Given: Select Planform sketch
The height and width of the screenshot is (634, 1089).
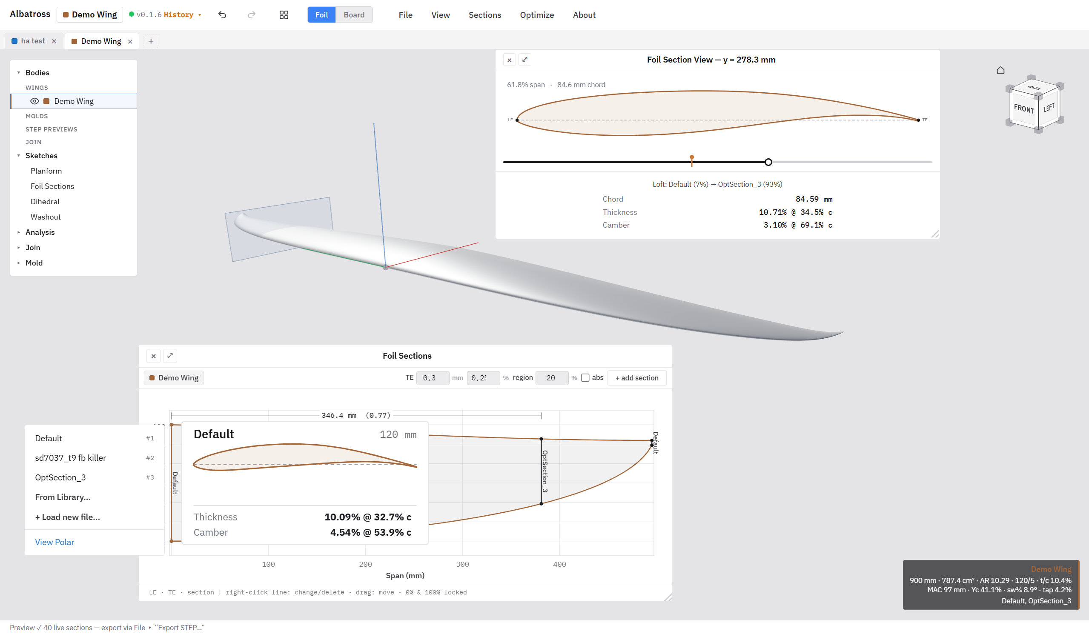Looking at the screenshot, I should point(46,171).
